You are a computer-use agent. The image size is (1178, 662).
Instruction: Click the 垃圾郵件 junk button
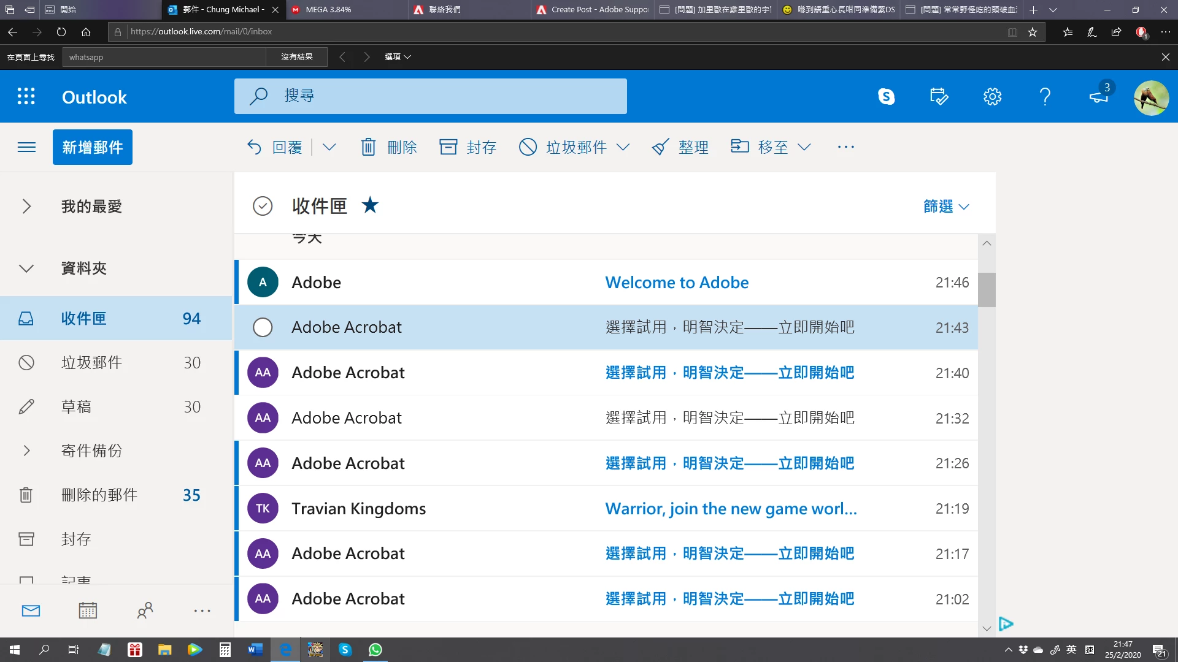click(x=563, y=147)
